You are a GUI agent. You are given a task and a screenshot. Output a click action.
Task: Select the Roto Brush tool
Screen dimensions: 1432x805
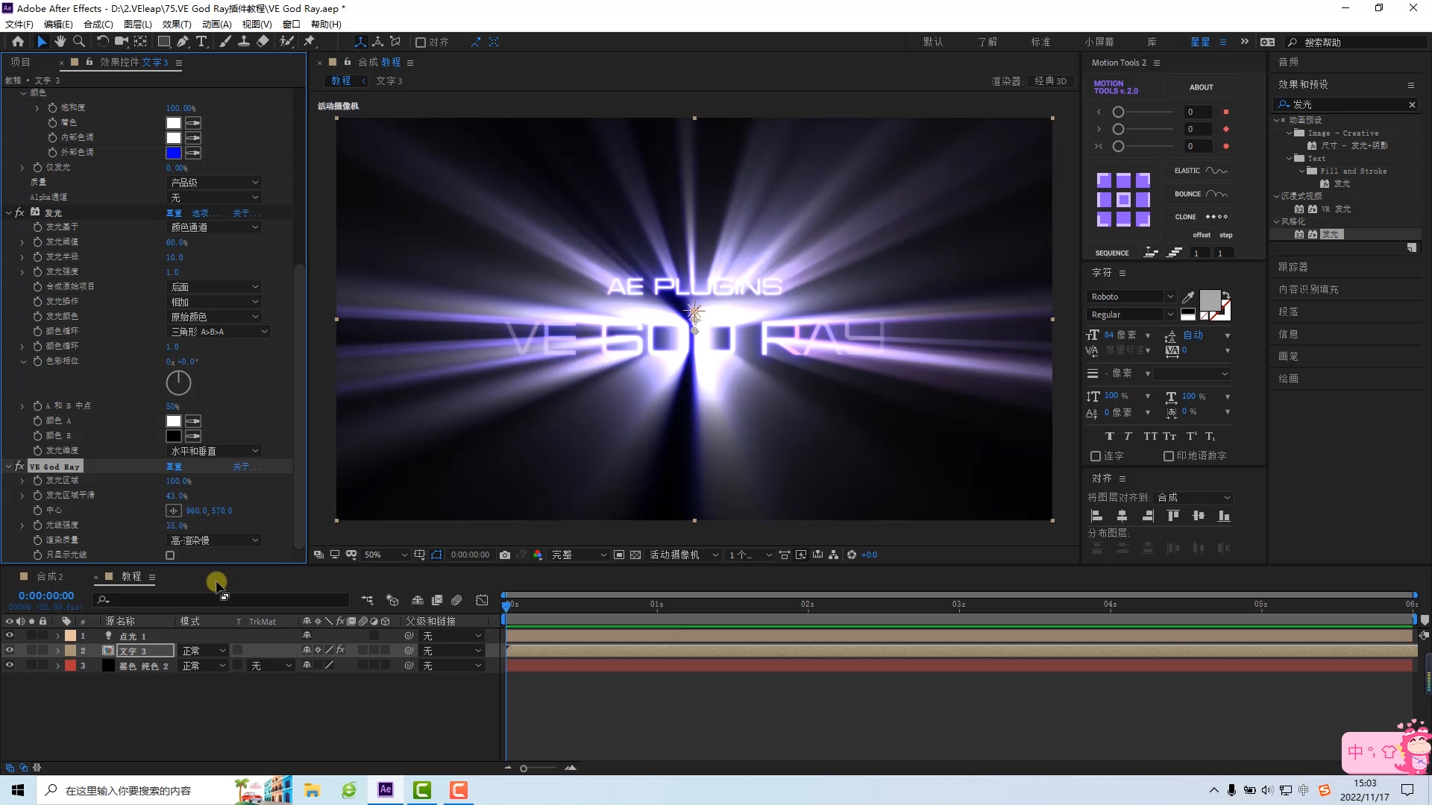286,42
